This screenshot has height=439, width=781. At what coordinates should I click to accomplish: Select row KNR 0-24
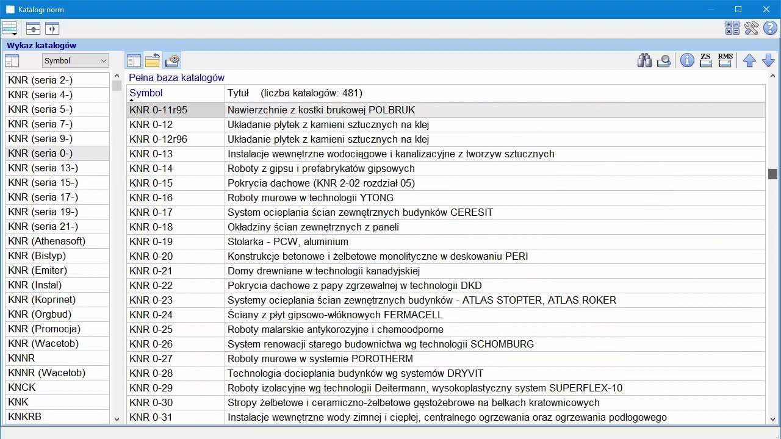pyautogui.click(x=446, y=315)
